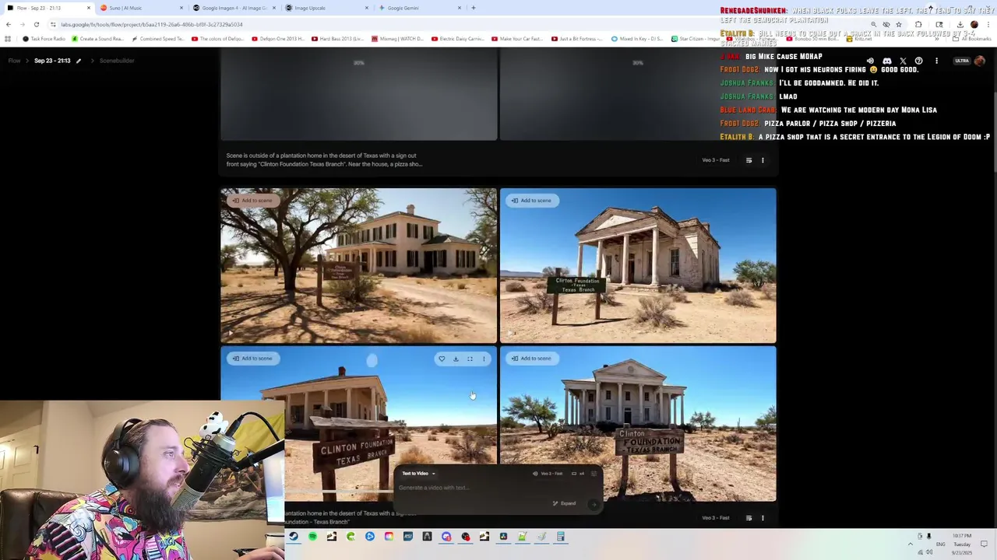The image size is (997, 560).
Task: Open Steam from the taskbar
Action: [294, 537]
